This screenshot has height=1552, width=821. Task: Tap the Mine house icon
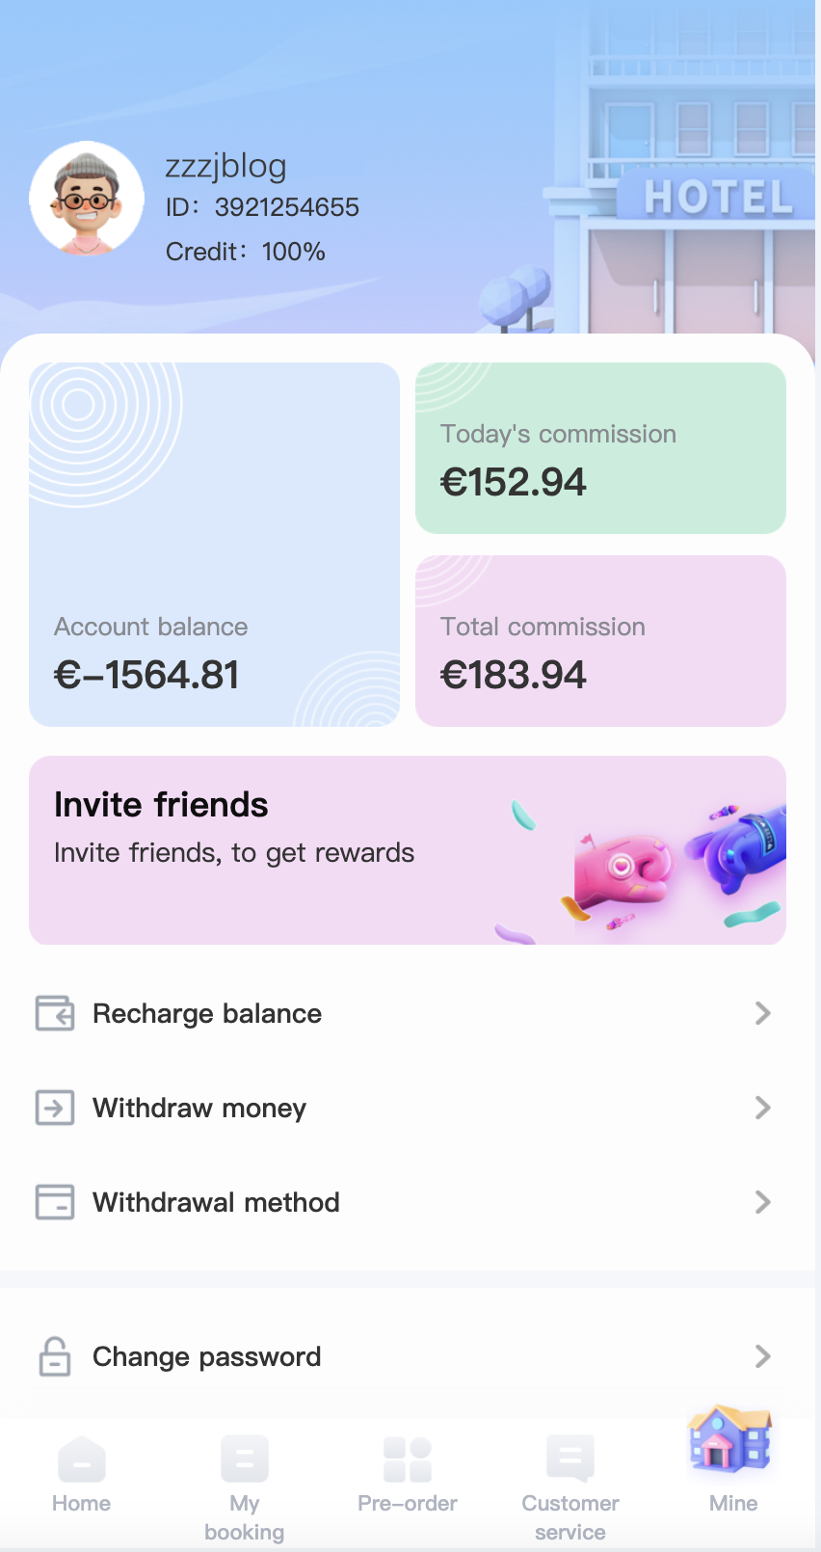[x=731, y=1440]
